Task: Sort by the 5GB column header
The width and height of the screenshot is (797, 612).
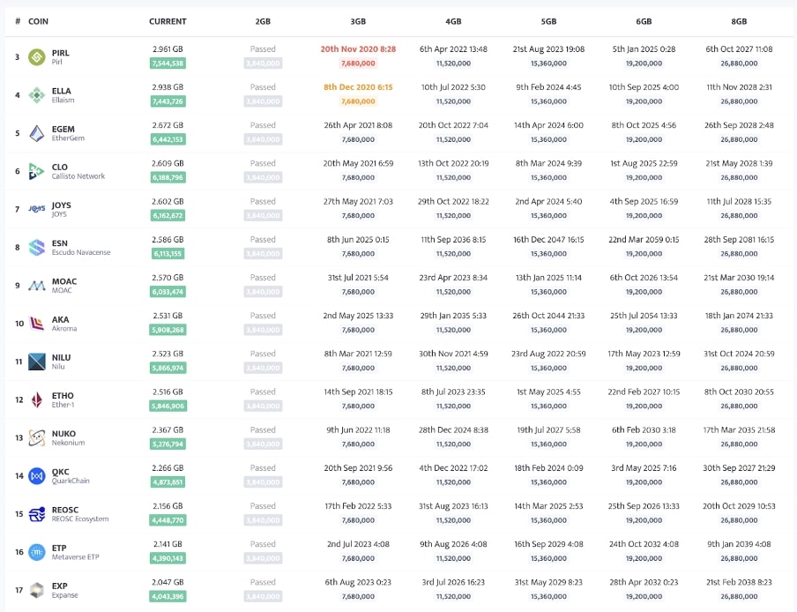Action: coord(548,21)
